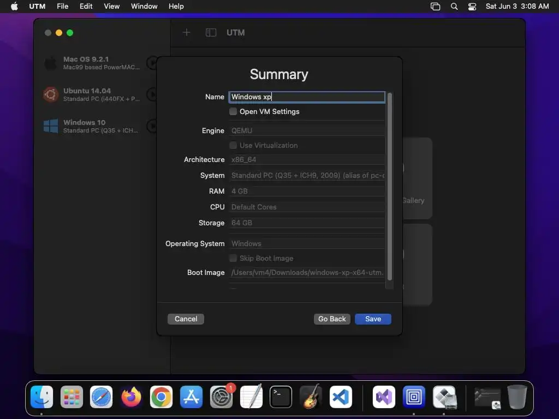Screen dimensions: 559x419
Task: Click the Cancel button
Action: [186, 319]
